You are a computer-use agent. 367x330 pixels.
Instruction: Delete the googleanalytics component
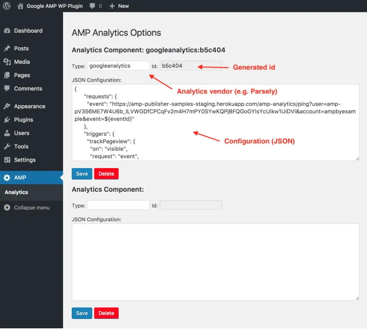pyautogui.click(x=106, y=174)
